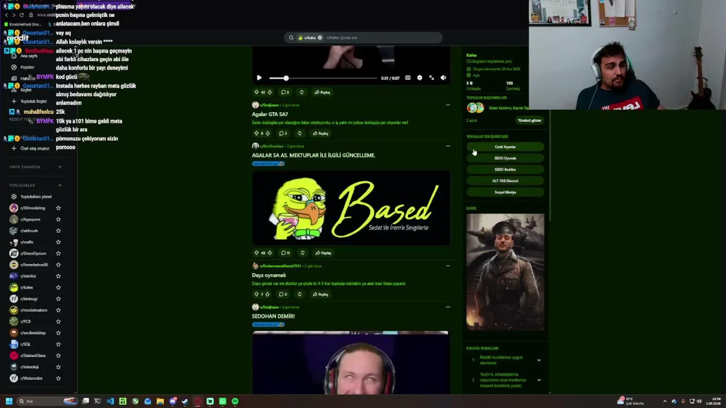The image size is (726, 408).
Task: Click the Windows taskbar search box
Action: click(48, 401)
